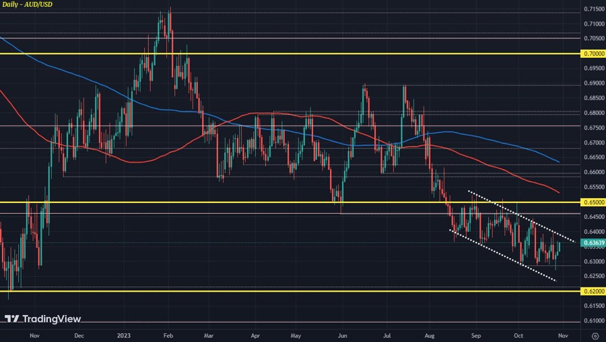Image resolution: width=606 pixels, height=342 pixels.
Task: Click the 0.69500 price axis value
Action: [595, 69]
